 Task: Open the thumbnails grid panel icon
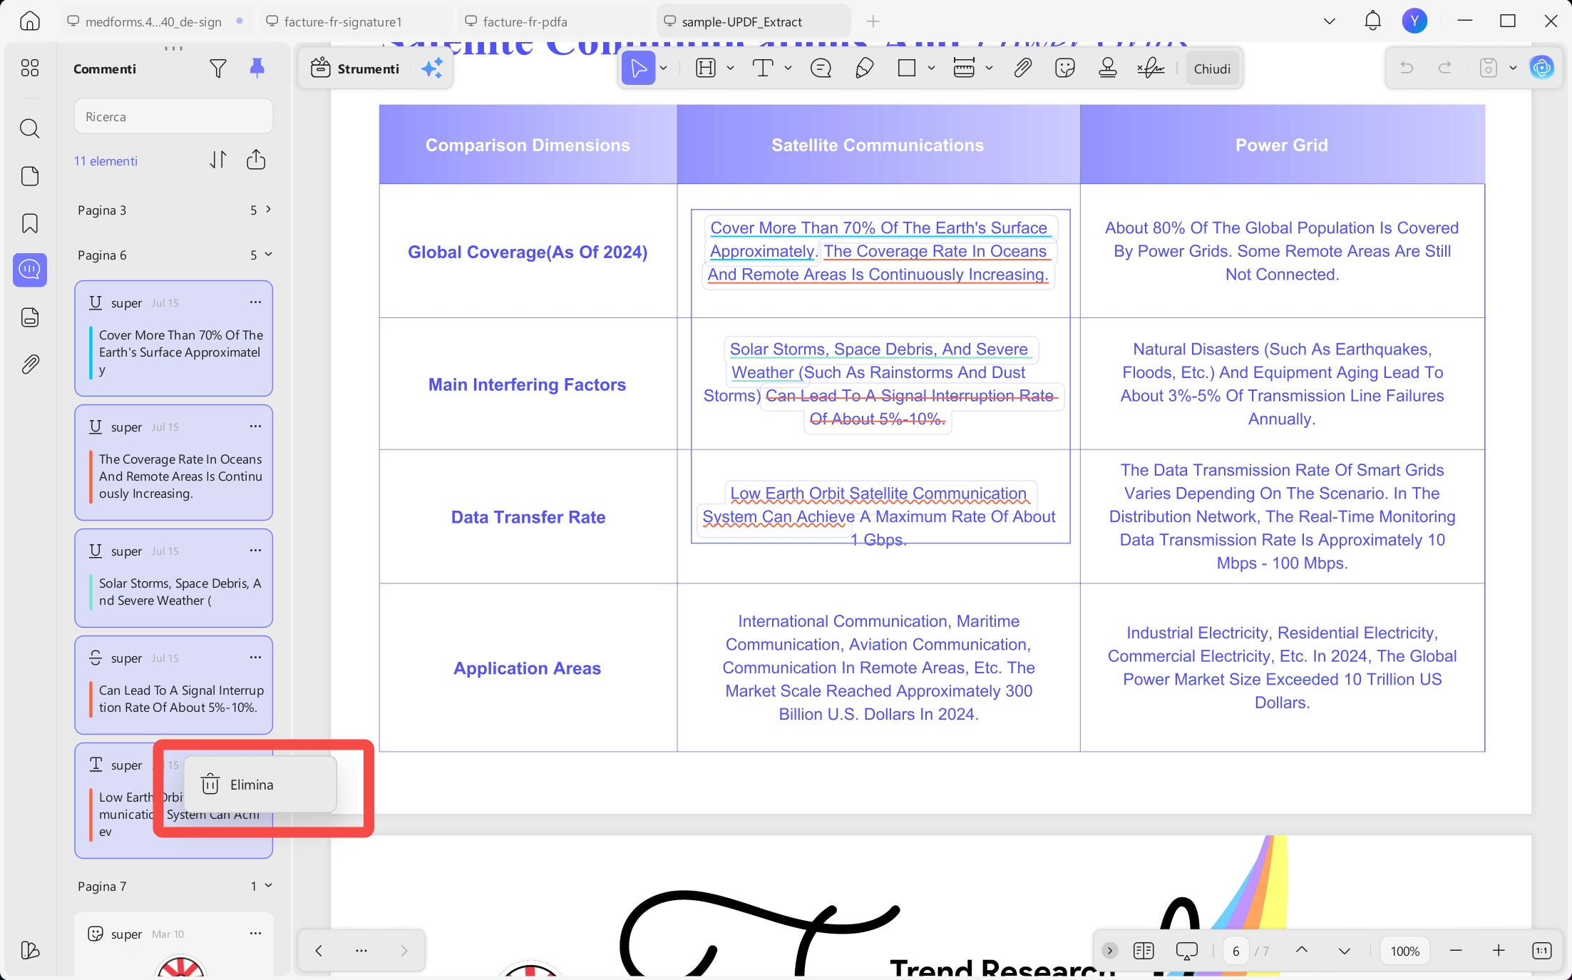click(29, 68)
